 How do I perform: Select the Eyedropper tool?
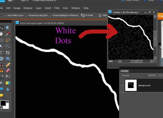tap(8, 34)
